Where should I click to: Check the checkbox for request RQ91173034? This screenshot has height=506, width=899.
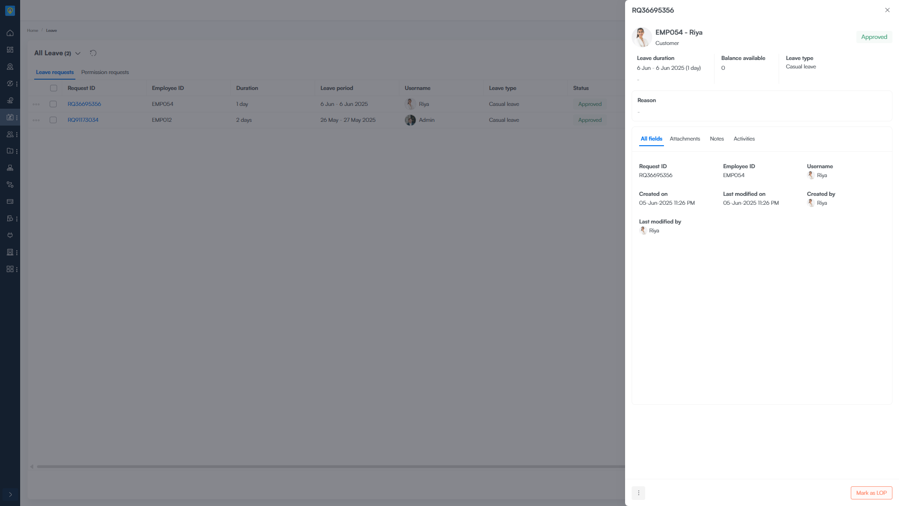click(53, 120)
